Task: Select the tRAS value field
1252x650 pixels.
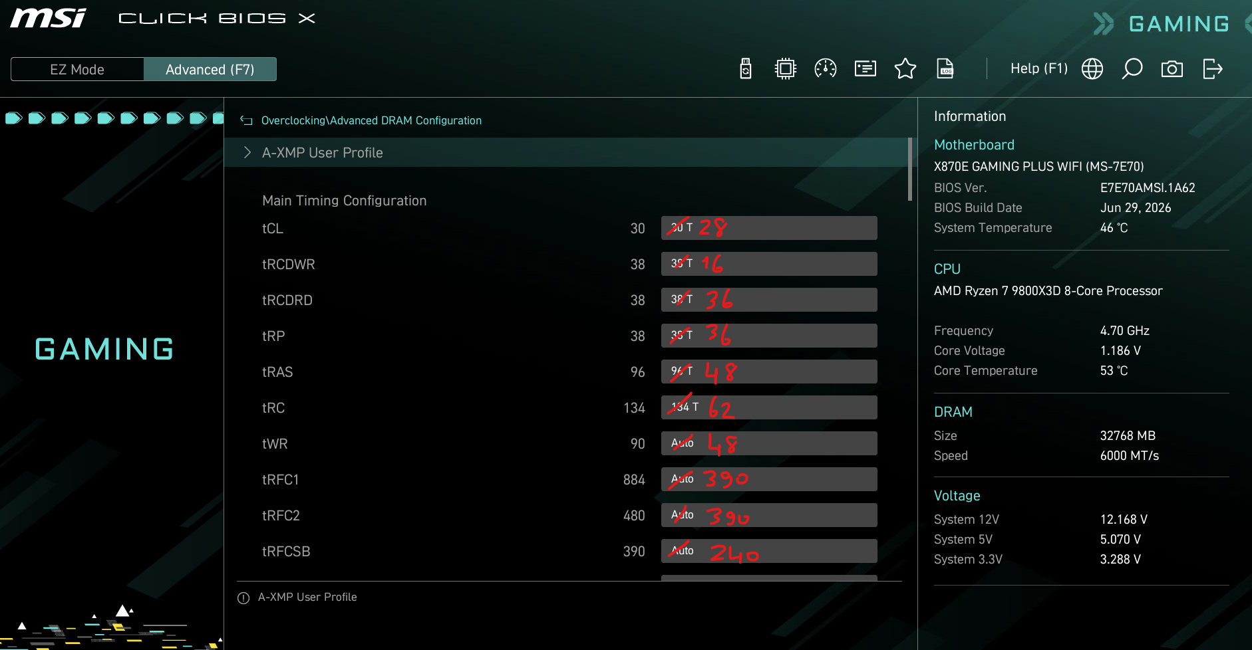Action: pos(769,372)
